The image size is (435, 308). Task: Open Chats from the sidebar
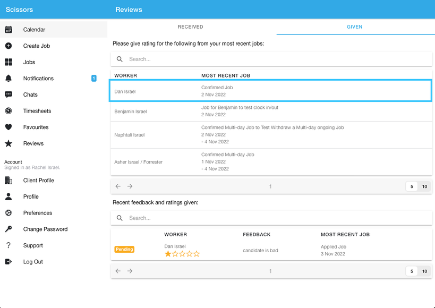pos(54,95)
